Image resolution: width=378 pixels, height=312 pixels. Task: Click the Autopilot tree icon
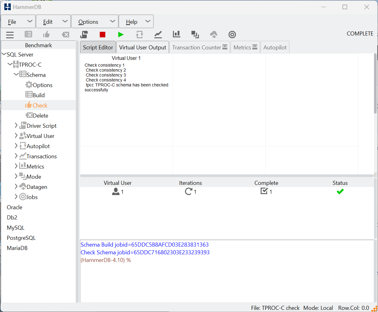coord(23,146)
